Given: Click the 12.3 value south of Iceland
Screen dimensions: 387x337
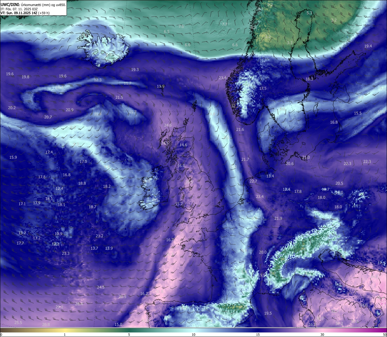Looking at the screenshot, I should 98,80.
